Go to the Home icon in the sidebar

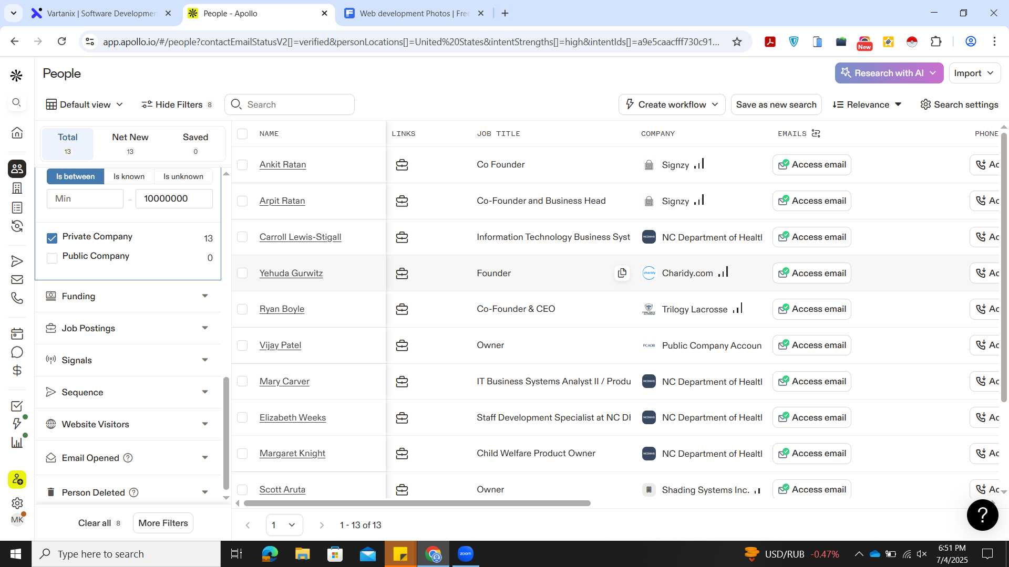(x=17, y=133)
